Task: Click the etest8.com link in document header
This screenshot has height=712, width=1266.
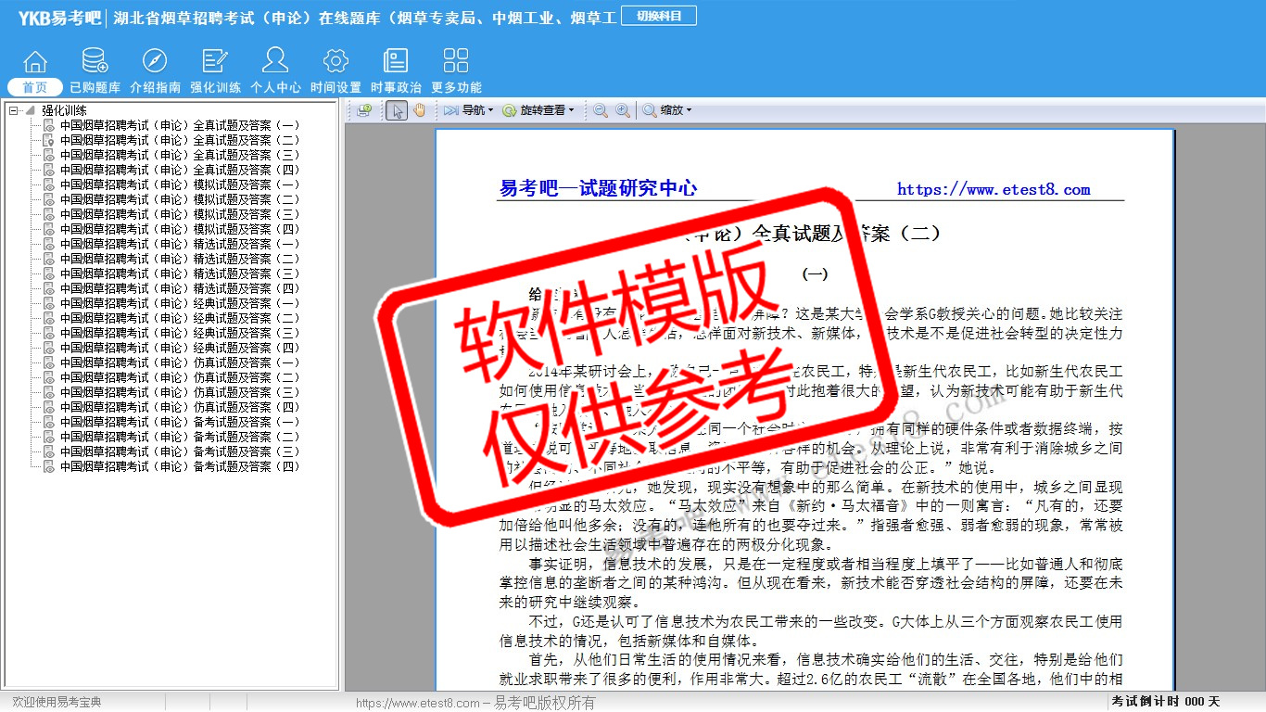Action: coord(994,190)
